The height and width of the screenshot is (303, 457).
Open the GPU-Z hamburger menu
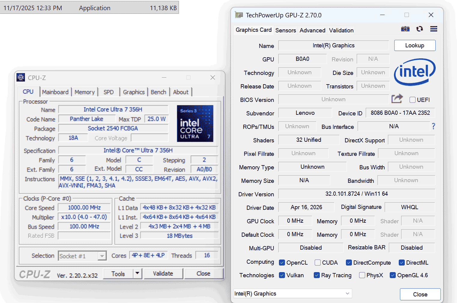(x=434, y=29)
